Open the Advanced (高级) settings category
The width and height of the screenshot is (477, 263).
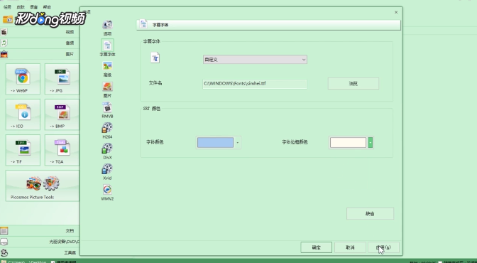click(x=107, y=69)
